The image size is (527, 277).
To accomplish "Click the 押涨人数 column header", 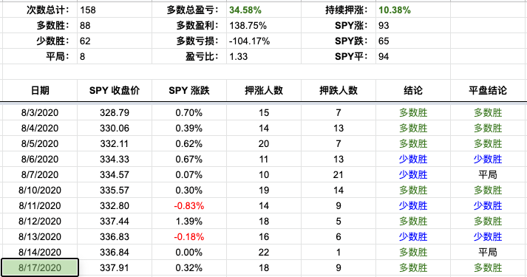I will click(264, 90).
